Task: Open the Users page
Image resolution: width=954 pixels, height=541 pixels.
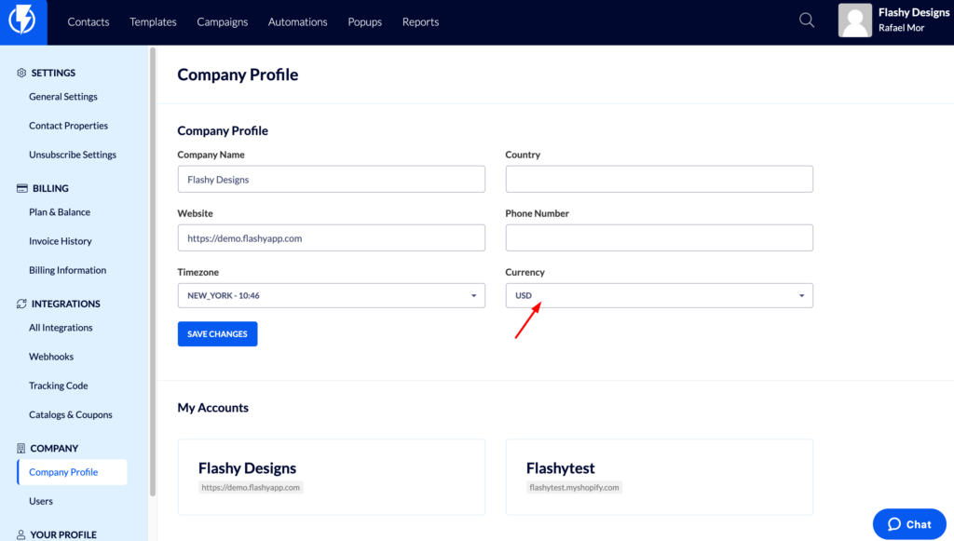Action: point(41,502)
